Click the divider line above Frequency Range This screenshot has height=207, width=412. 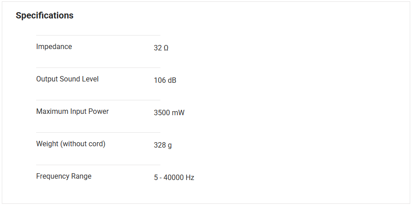click(98, 165)
